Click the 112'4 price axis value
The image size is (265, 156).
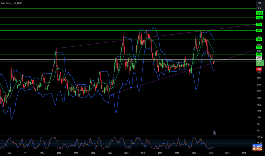[259, 117]
